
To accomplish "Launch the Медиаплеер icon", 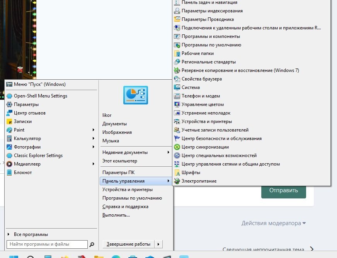I will [9, 164].
